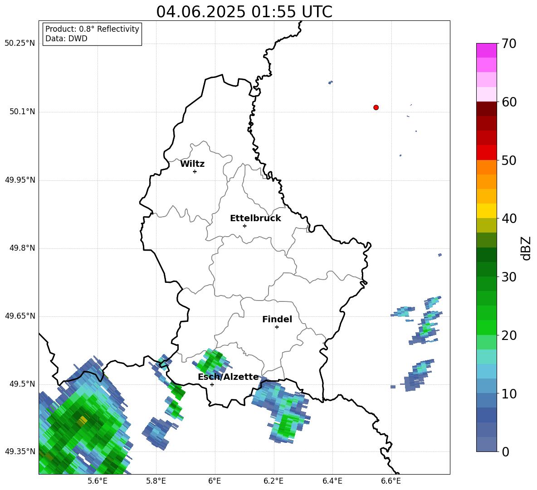This screenshot has height=490, width=537.
Task: Click the Ettelbruck cross marker
Action: pyautogui.click(x=244, y=226)
